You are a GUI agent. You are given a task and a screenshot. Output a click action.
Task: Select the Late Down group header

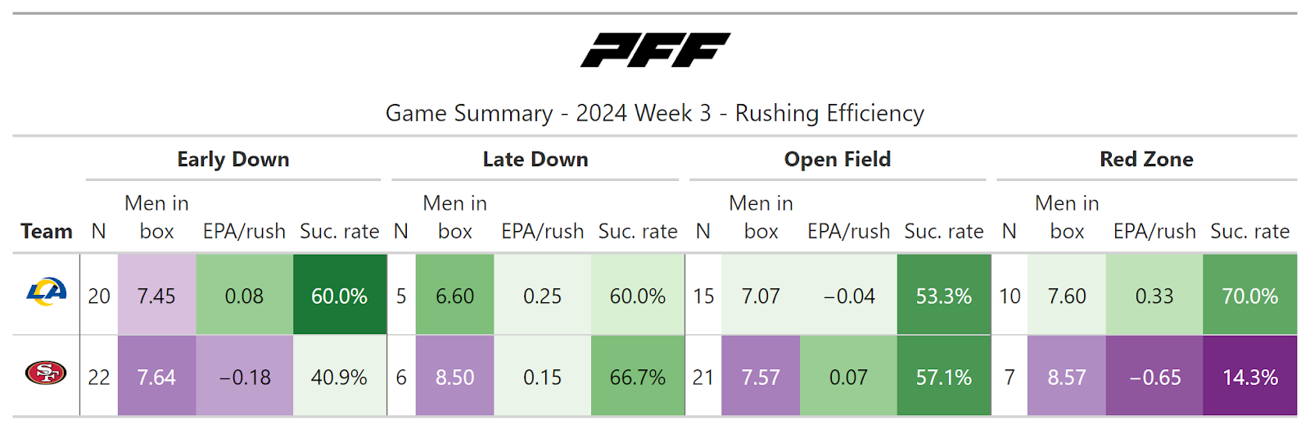(x=535, y=159)
